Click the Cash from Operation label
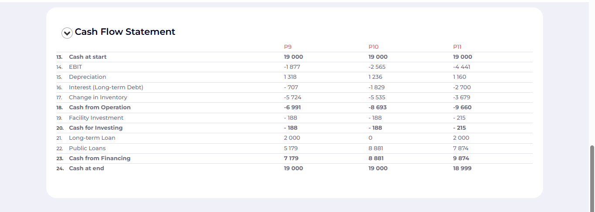 (100, 108)
